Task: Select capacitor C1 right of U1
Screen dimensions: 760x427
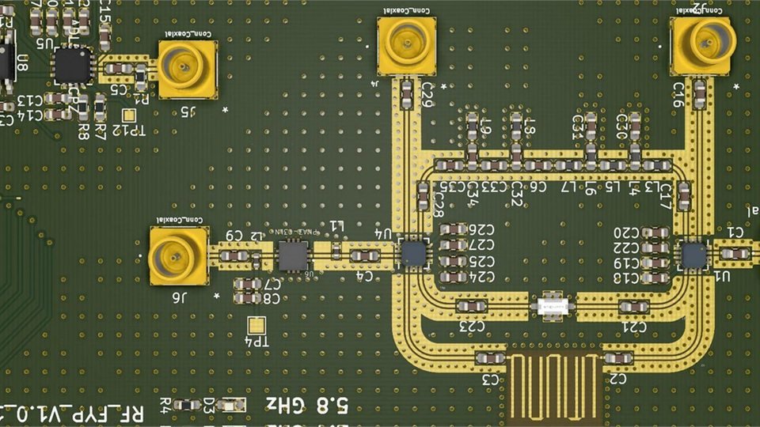Action: (735, 254)
